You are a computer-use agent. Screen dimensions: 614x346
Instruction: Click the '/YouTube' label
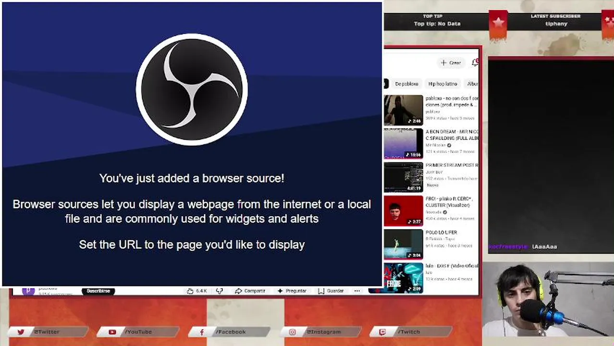[138, 332]
